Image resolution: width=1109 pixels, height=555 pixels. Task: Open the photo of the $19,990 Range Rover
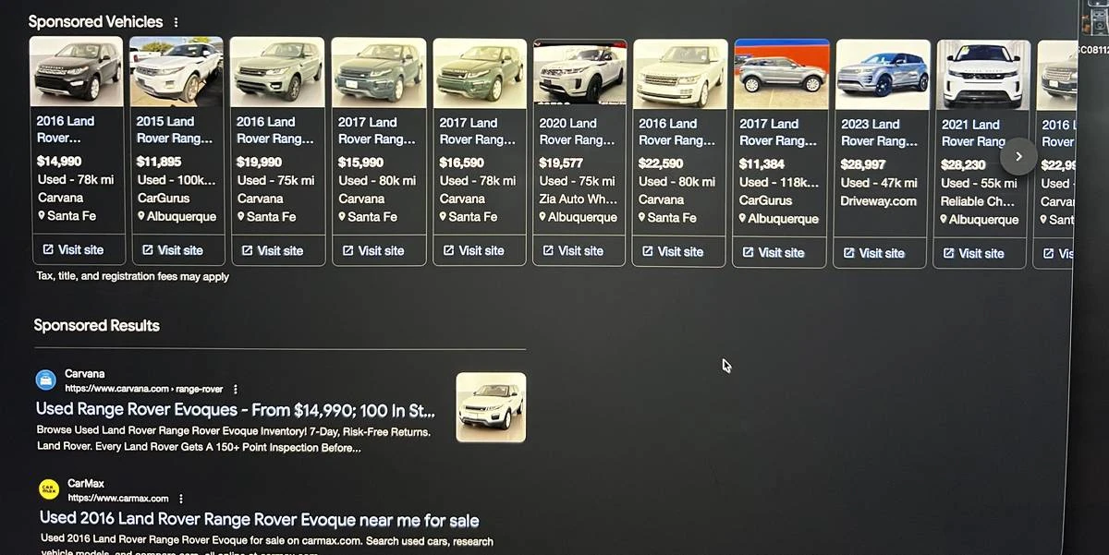click(x=277, y=73)
